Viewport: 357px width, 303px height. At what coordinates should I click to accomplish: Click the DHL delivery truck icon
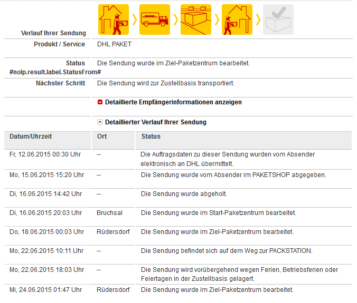(155, 19)
